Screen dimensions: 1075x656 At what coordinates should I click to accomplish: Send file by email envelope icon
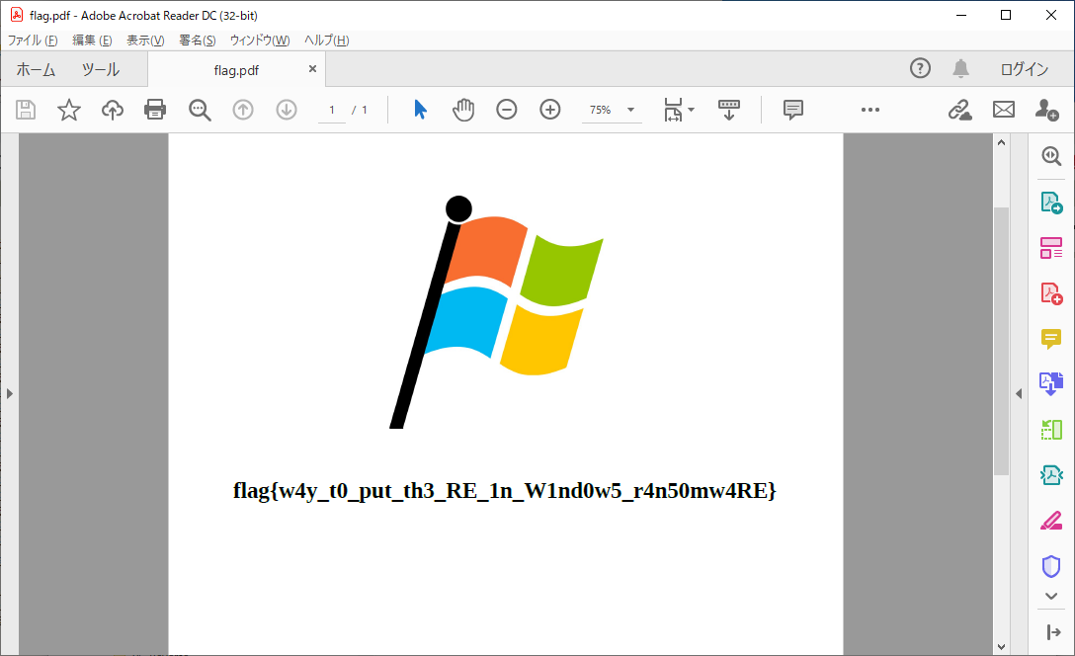pyautogui.click(x=1004, y=110)
